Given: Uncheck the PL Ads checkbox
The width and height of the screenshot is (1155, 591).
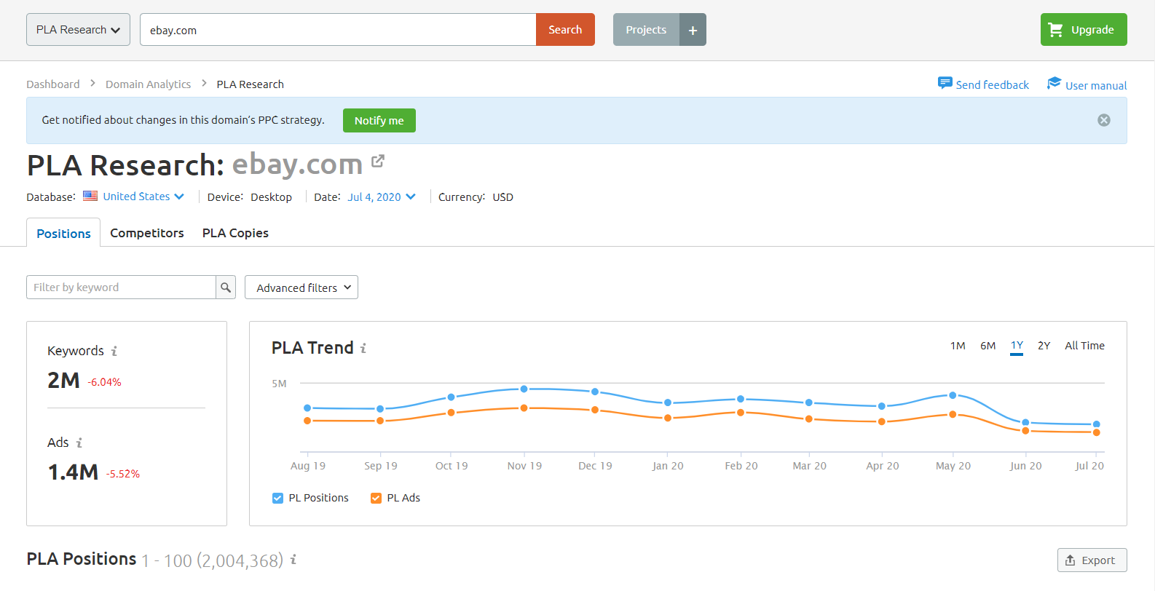Looking at the screenshot, I should click(376, 499).
